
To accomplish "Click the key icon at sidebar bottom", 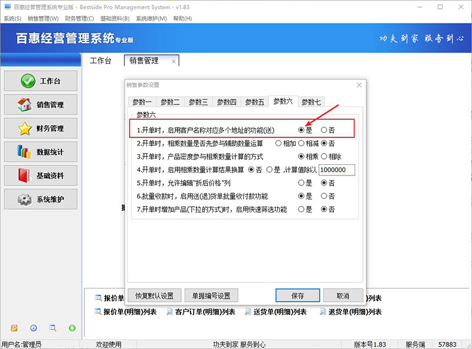I will click(14, 328).
